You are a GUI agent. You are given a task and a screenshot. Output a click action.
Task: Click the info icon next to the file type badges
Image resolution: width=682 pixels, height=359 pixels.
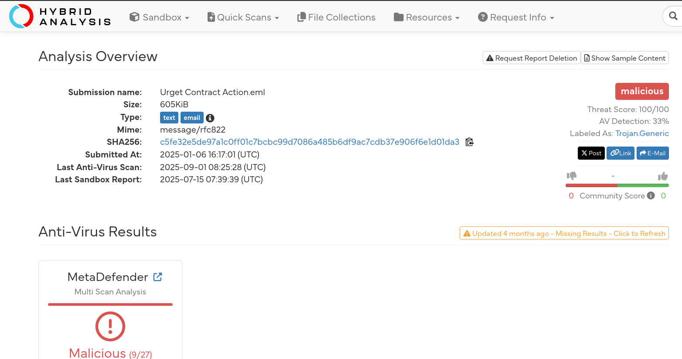210,118
